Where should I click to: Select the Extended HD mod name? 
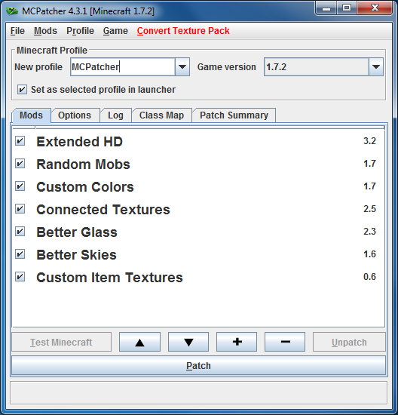(80, 141)
